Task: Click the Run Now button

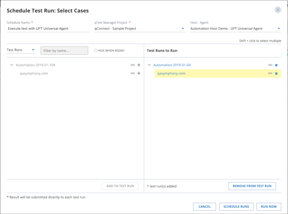Action: pyautogui.click(x=268, y=207)
